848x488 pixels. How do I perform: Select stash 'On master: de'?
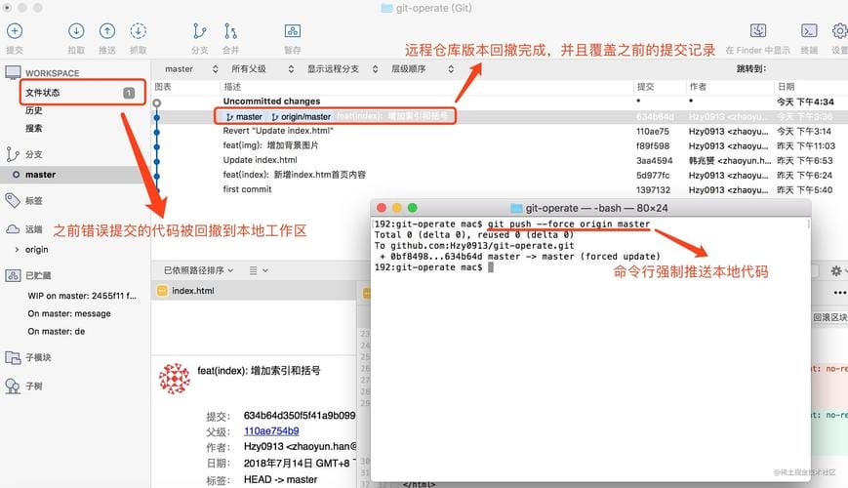(x=57, y=331)
